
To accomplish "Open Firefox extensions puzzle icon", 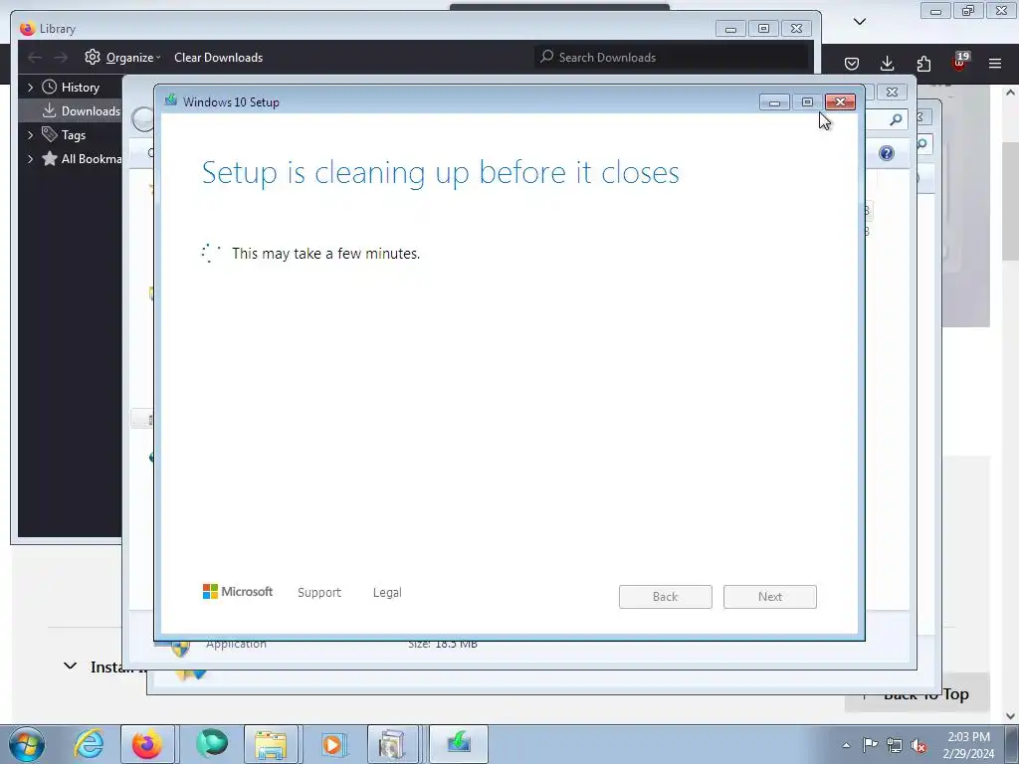I will [x=923, y=63].
